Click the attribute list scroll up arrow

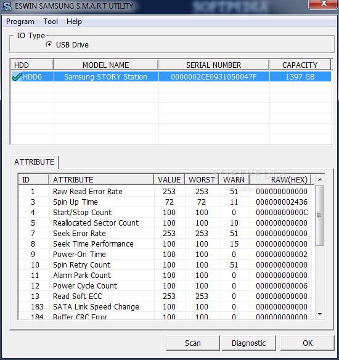320,179
